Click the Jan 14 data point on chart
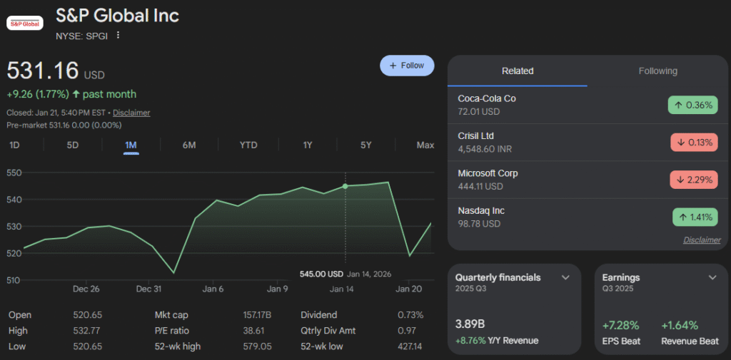The height and width of the screenshot is (360, 731). (346, 186)
